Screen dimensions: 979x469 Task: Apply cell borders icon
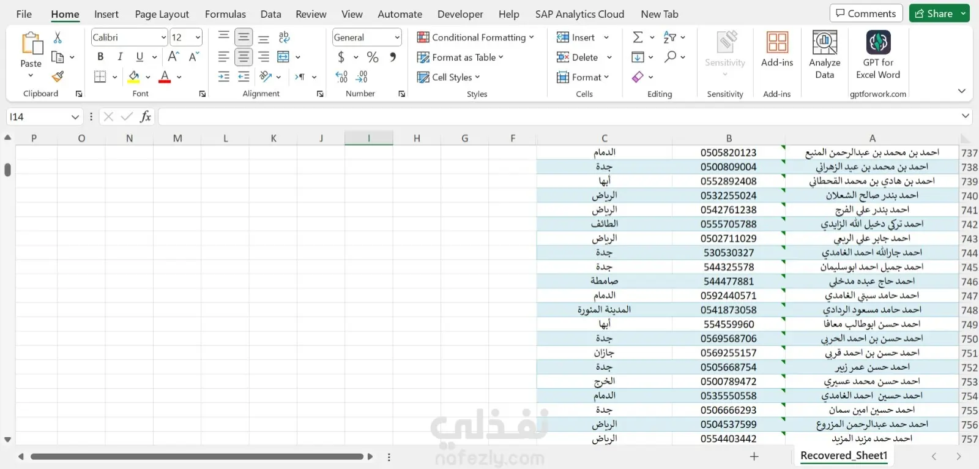100,77
